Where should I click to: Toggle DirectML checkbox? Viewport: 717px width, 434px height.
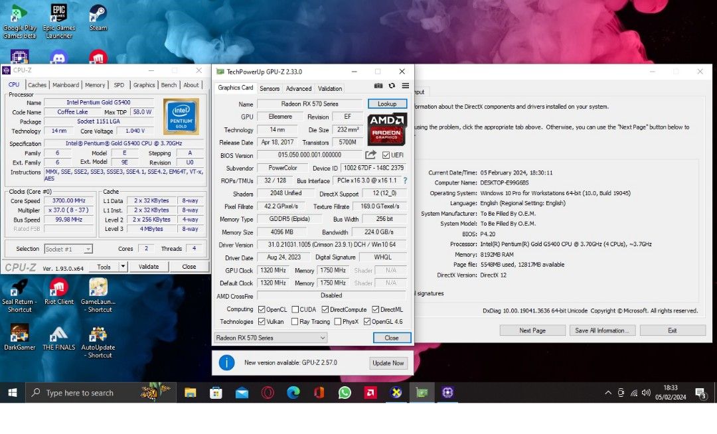pyautogui.click(x=375, y=309)
